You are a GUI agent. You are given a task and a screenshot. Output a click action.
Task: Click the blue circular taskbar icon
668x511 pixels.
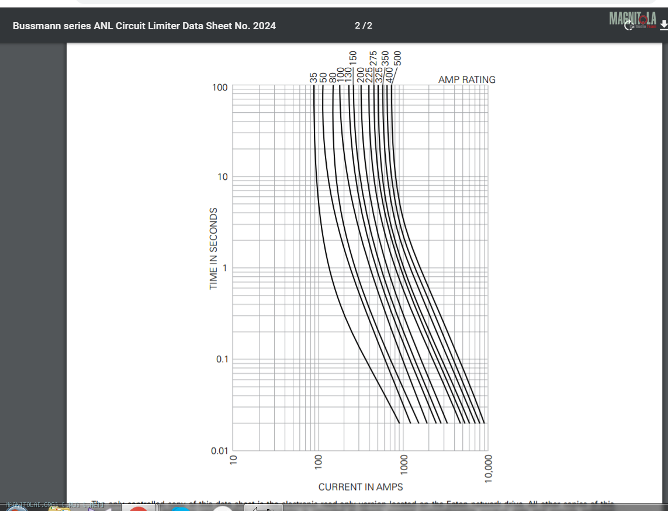pos(181,508)
